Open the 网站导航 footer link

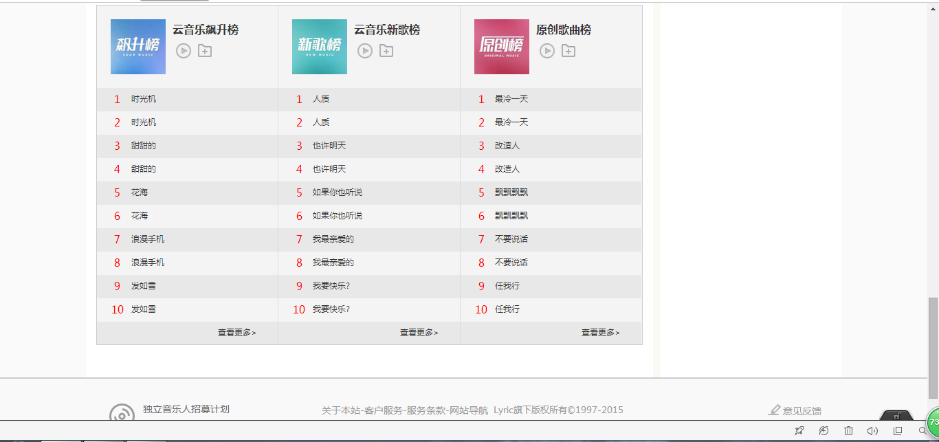tap(469, 410)
